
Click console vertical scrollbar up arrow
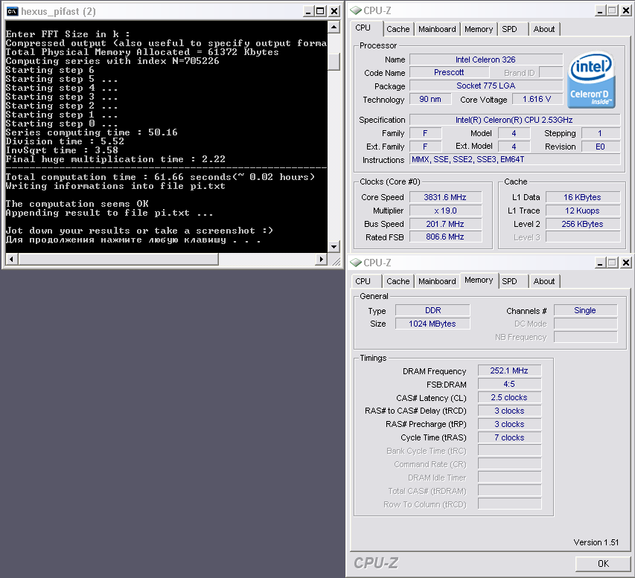334,27
